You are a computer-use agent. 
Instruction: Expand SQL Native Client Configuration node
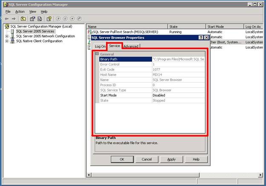(x=7, y=41)
